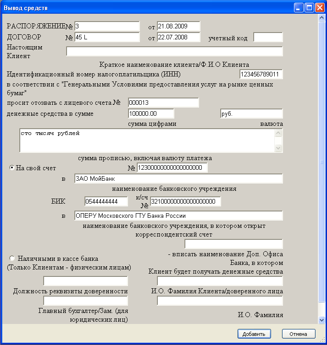Click the Главный бухгалтер/Зам. input field
Image resolution: width=327 pixels, height=345 pixels.
point(86,301)
